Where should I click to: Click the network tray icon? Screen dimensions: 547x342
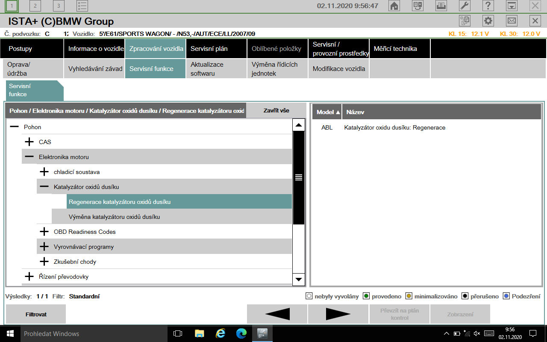(x=467, y=333)
